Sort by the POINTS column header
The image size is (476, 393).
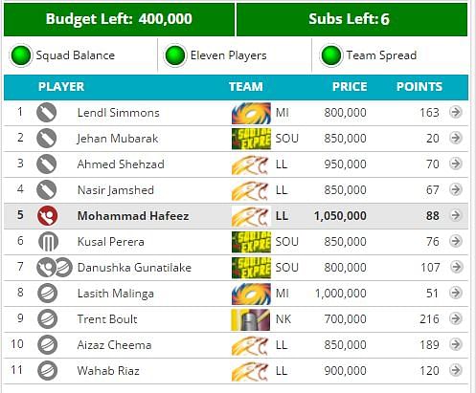(419, 87)
